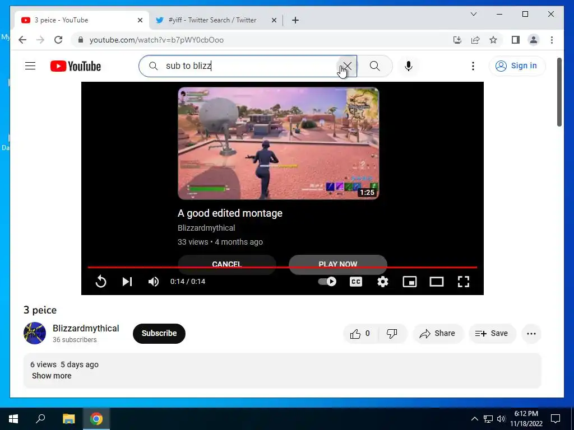Open Windows Start menu

(13, 419)
